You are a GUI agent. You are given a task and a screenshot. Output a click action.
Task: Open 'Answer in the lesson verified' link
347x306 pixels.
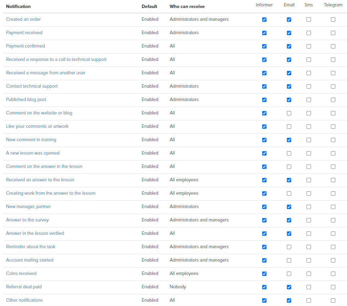(x=35, y=233)
